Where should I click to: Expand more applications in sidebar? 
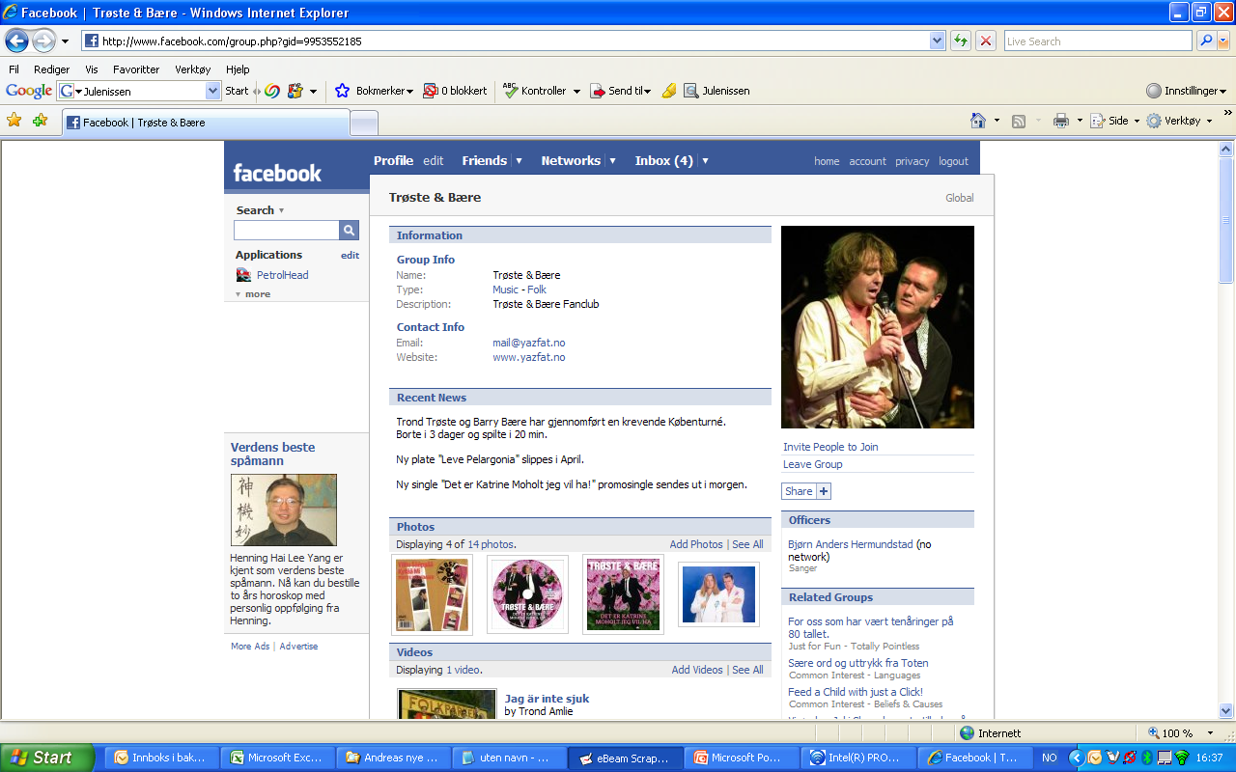point(253,294)
